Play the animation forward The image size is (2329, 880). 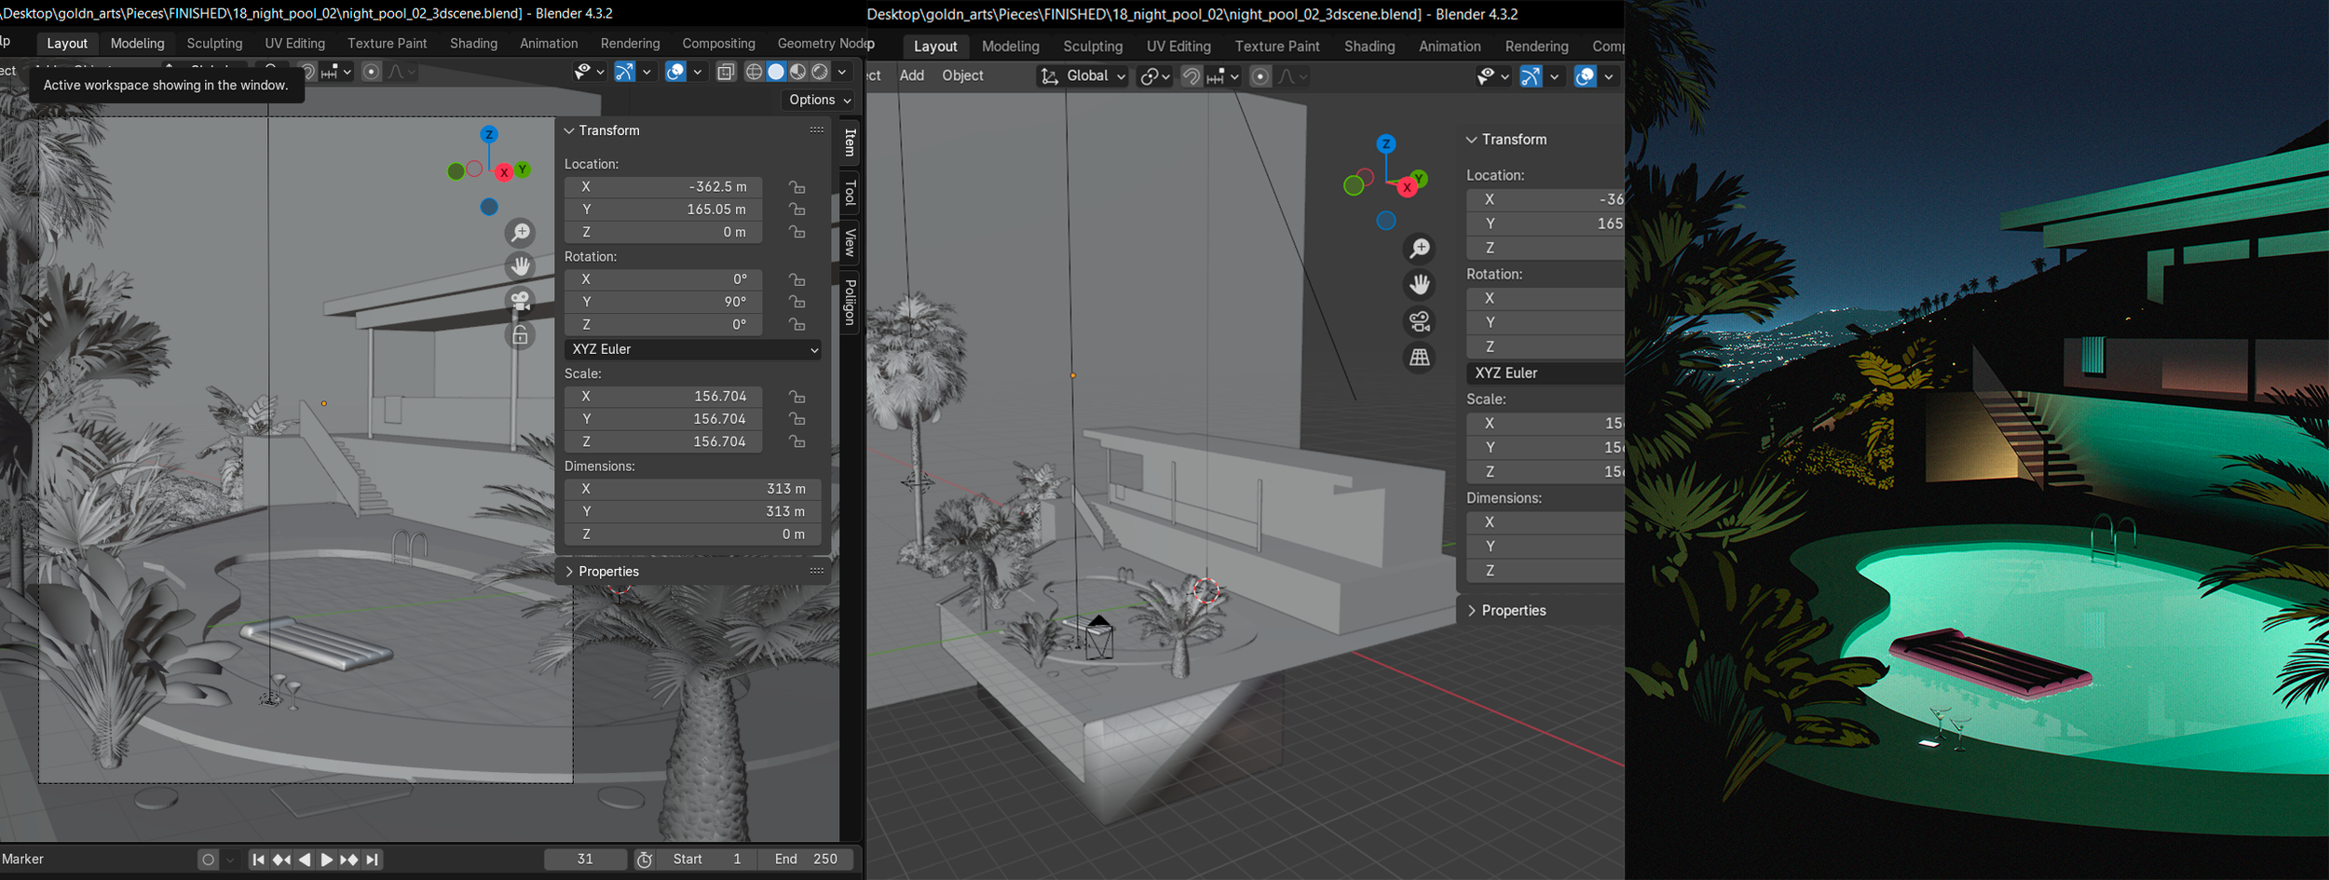(x=327, y=860)
